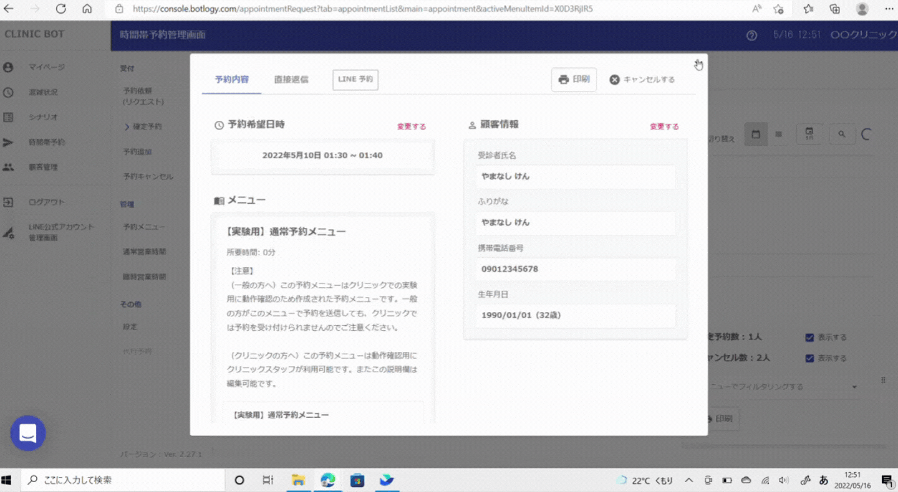The image size is (898, 492).
Task: Open 顧客管理 people icon
Action: (x=8, y=167)
